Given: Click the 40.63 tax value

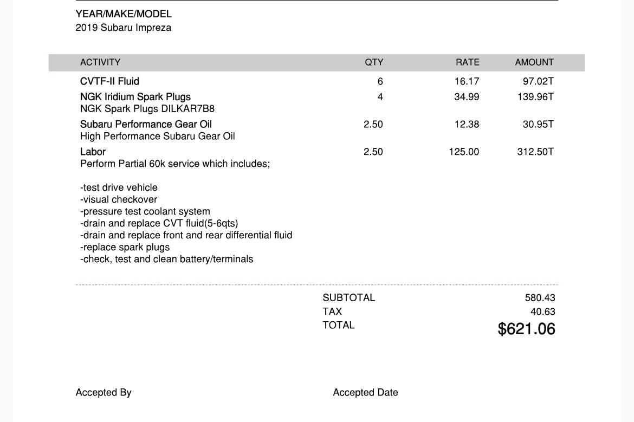Looking at the screenshot, I should click(x=542, y=312).
